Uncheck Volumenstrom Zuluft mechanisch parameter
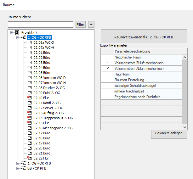 [107, 63]
